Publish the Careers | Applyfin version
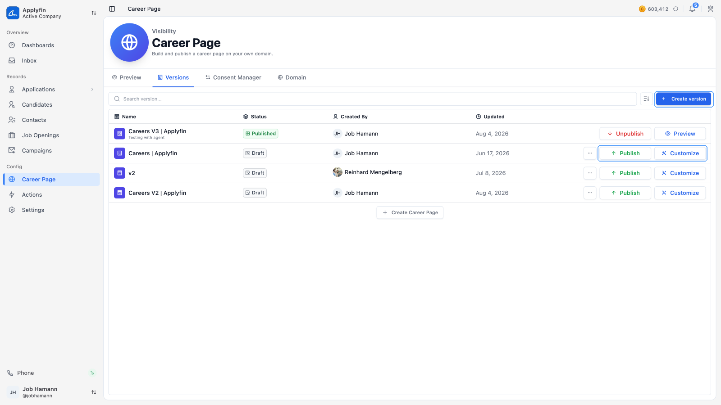The width and height of the screenshot is (721, 405). 625,153
